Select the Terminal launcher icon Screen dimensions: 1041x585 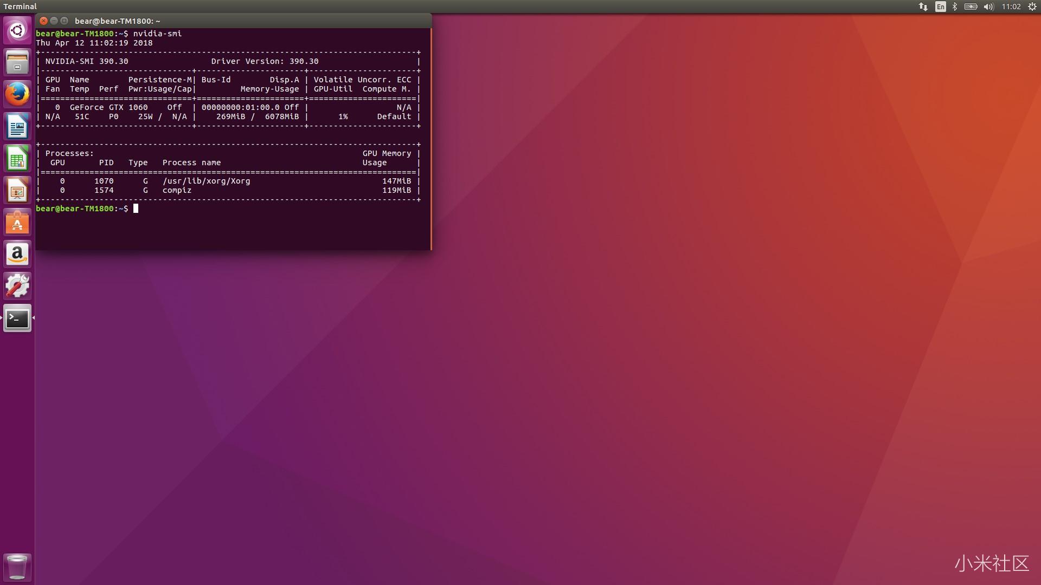(x=17, y=318)
